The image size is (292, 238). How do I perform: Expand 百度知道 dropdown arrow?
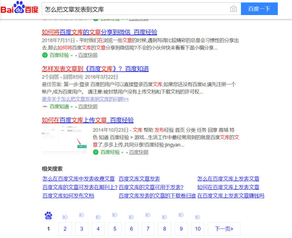tap(72, 107)
